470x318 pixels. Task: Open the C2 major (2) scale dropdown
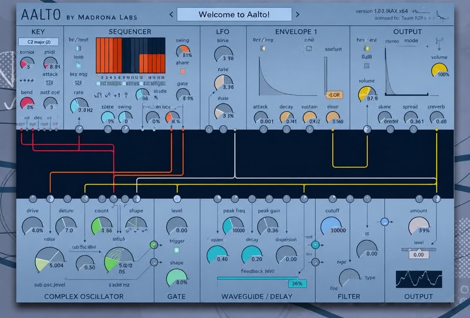coord(38,42)
